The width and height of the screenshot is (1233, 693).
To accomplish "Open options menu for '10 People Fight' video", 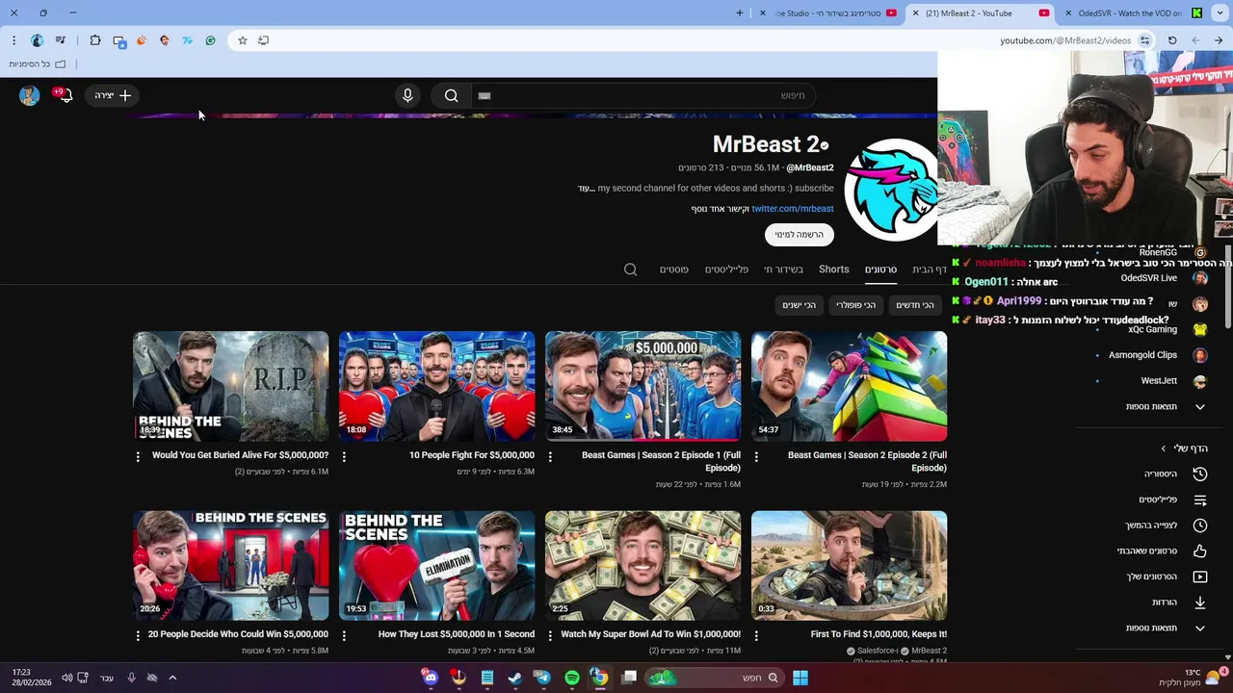I will pyautogui.click(x=344, y=456).
